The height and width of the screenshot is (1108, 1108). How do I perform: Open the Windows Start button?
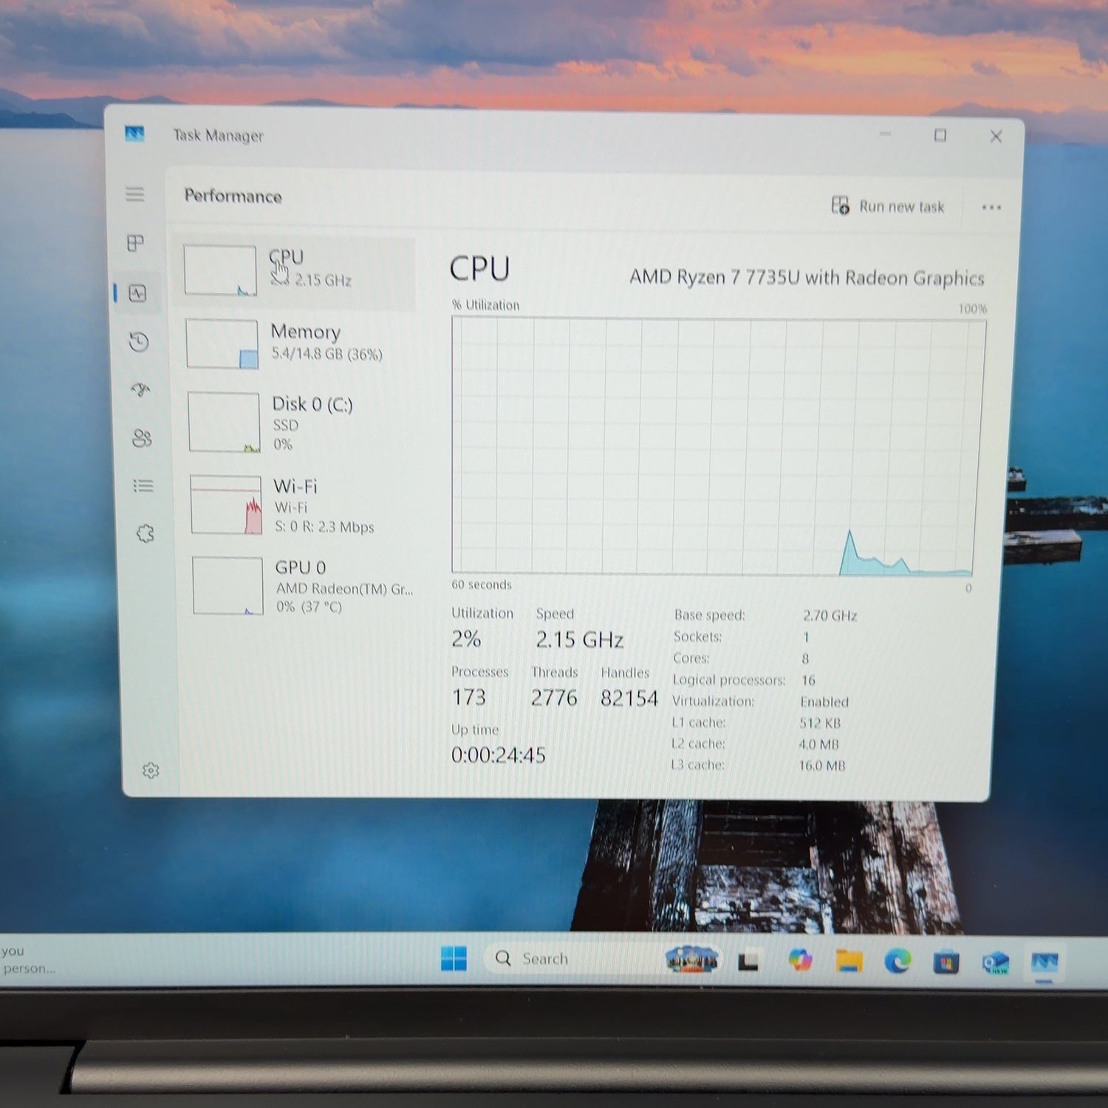(454, 958)
